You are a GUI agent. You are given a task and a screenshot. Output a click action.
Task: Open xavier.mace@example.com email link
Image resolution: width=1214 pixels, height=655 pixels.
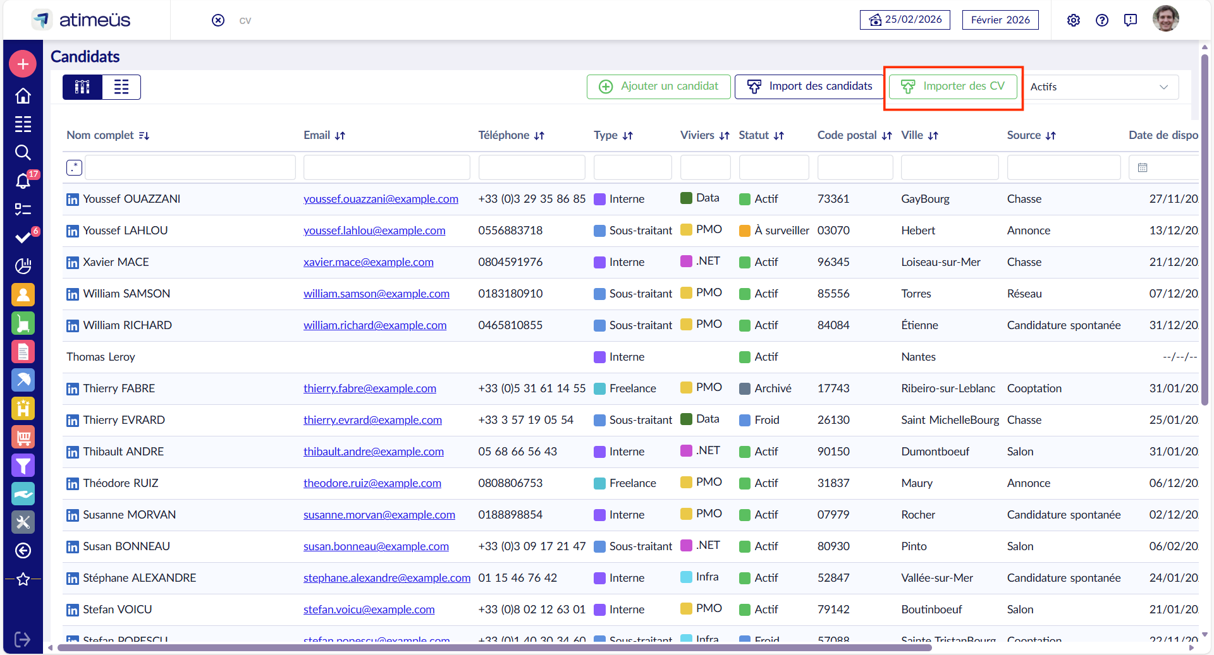tap(368, 262)
